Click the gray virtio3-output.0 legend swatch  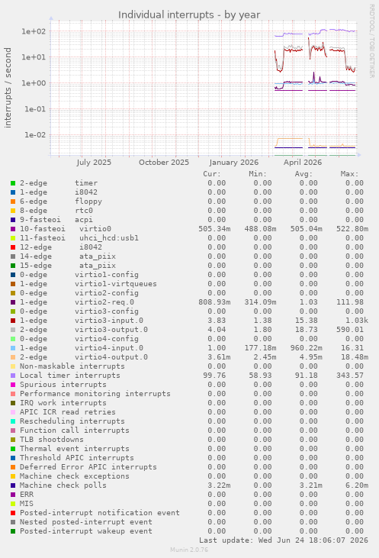point(13,330)
